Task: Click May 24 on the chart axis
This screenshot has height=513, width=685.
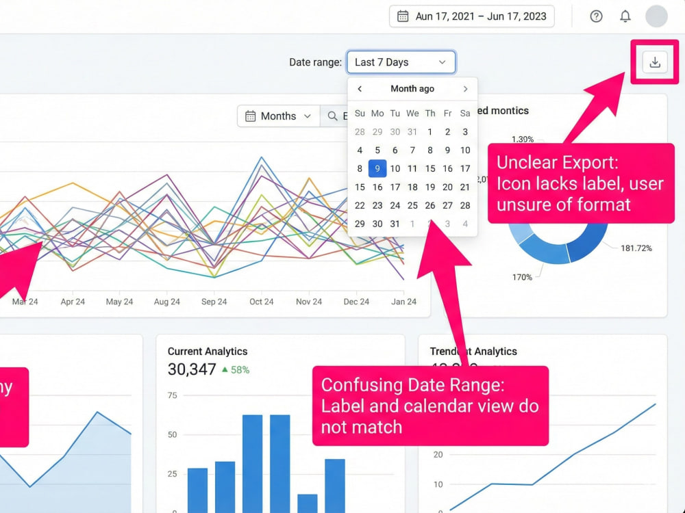Action: tap(119, 302)
